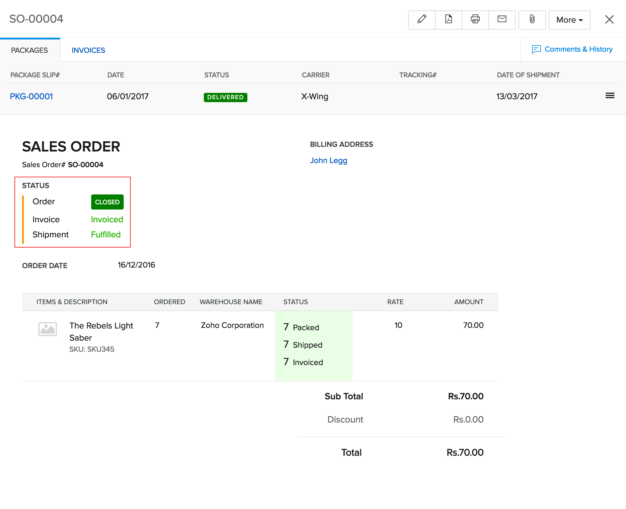Export the sales order as PDF
The image size is (626, 509).
448,19
